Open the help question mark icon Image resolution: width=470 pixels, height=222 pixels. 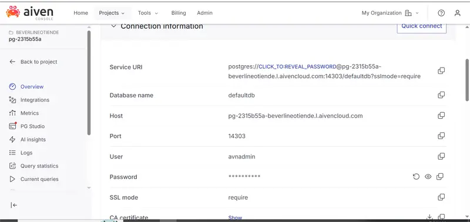tap(441, 13)
